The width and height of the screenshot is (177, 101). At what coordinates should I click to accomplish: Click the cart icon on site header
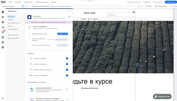click(134, 12)
